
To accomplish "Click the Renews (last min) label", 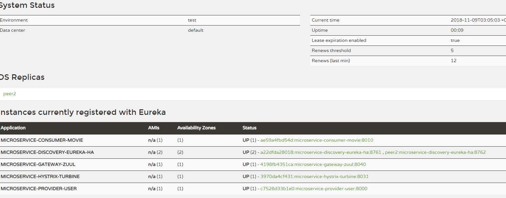I will click(x=331, y=61).
